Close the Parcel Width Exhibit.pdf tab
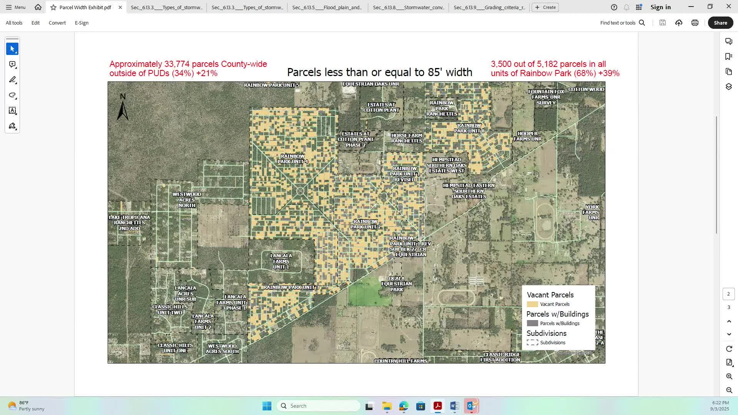Image resolution: width=738 pixels, height=415 pixels. coord(120,7)
